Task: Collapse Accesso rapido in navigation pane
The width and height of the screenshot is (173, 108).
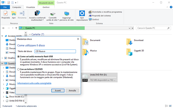Action: coord(2,36)
